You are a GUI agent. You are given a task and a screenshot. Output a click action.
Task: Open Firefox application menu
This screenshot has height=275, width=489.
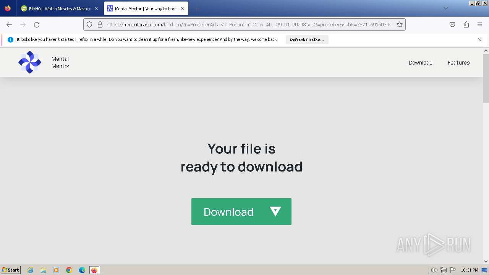coord(480,24)
